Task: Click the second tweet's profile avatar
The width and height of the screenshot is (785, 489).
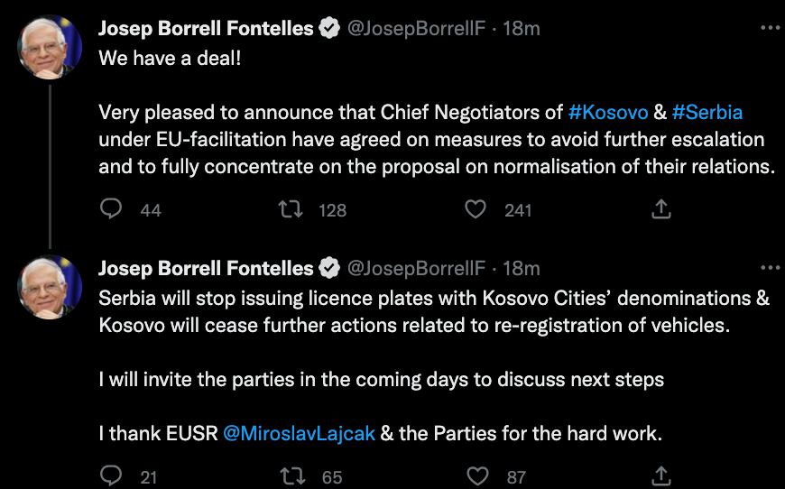Action: click(51, 286)
